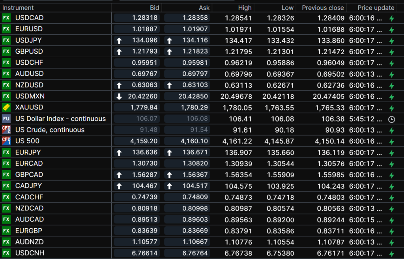Screen dimensions: 404x259
Task: Select the CADCHF instrument row name
Action: click(x=29, y=197)
